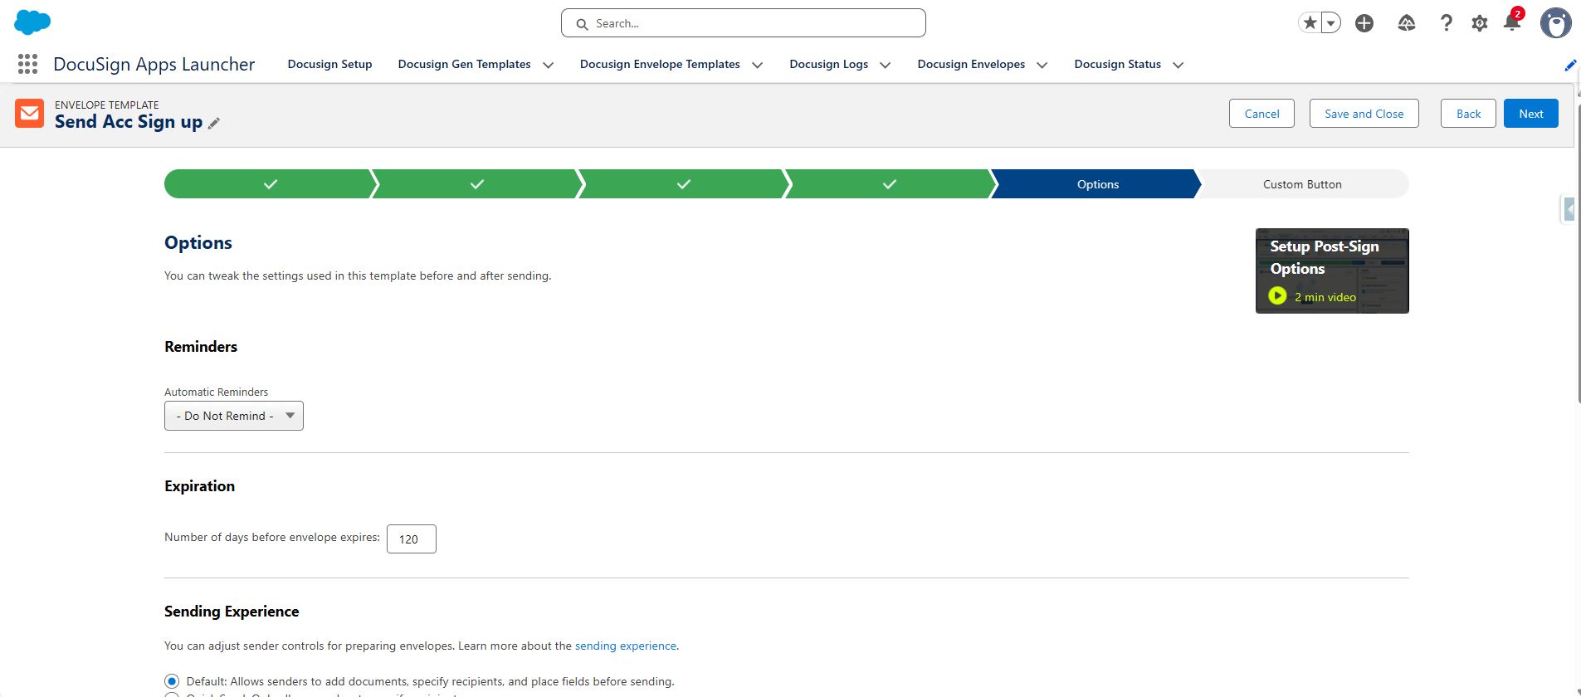Go to third completed wizard step
The image size is (1581, 697).
683,184
